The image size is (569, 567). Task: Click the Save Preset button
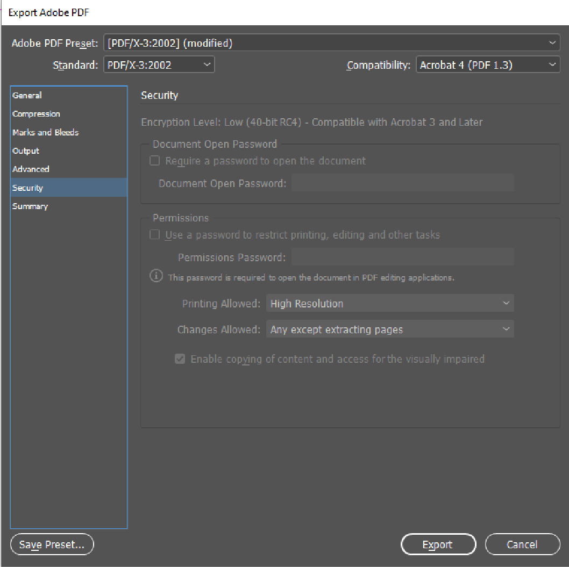pyautogui.click(x=52, y=544)
